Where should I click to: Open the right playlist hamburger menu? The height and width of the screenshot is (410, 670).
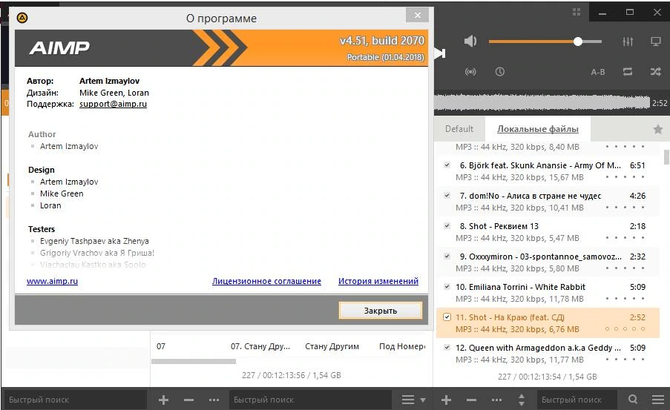(657, 400)
